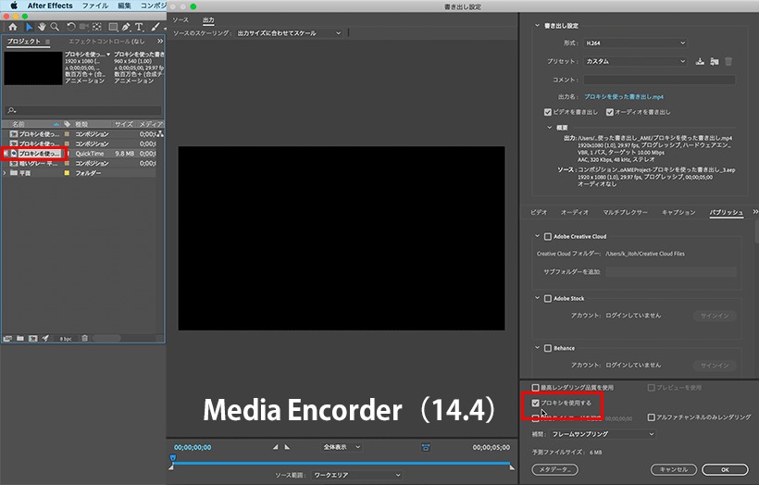759x485 pixels.
Task: Click the label tag column header icon
Action: pos(67,124)
